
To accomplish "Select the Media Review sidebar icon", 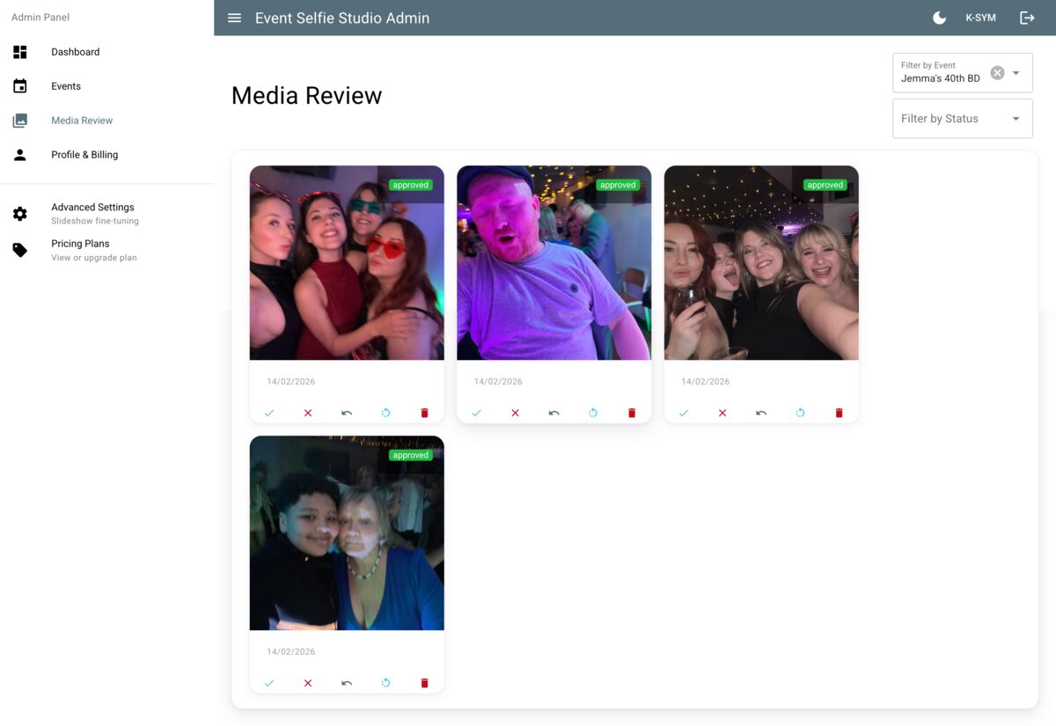I will click(19, 120).
